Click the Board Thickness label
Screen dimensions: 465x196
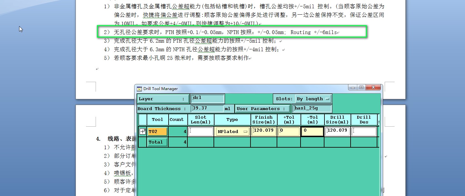coord(162,108)
